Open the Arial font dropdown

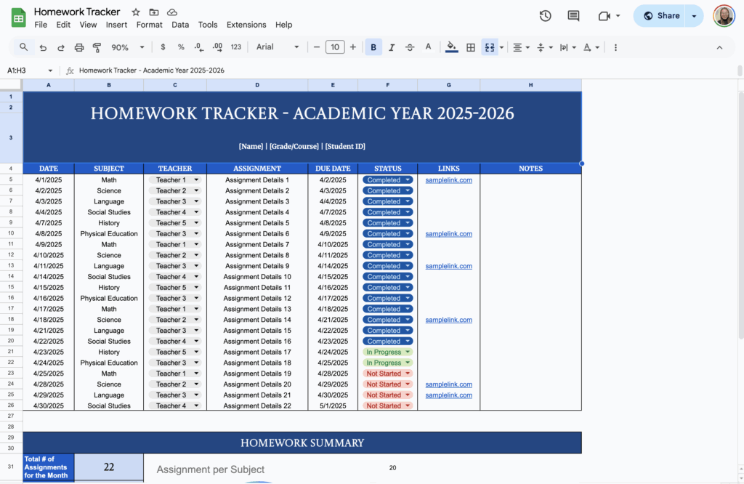pos(278,47)
